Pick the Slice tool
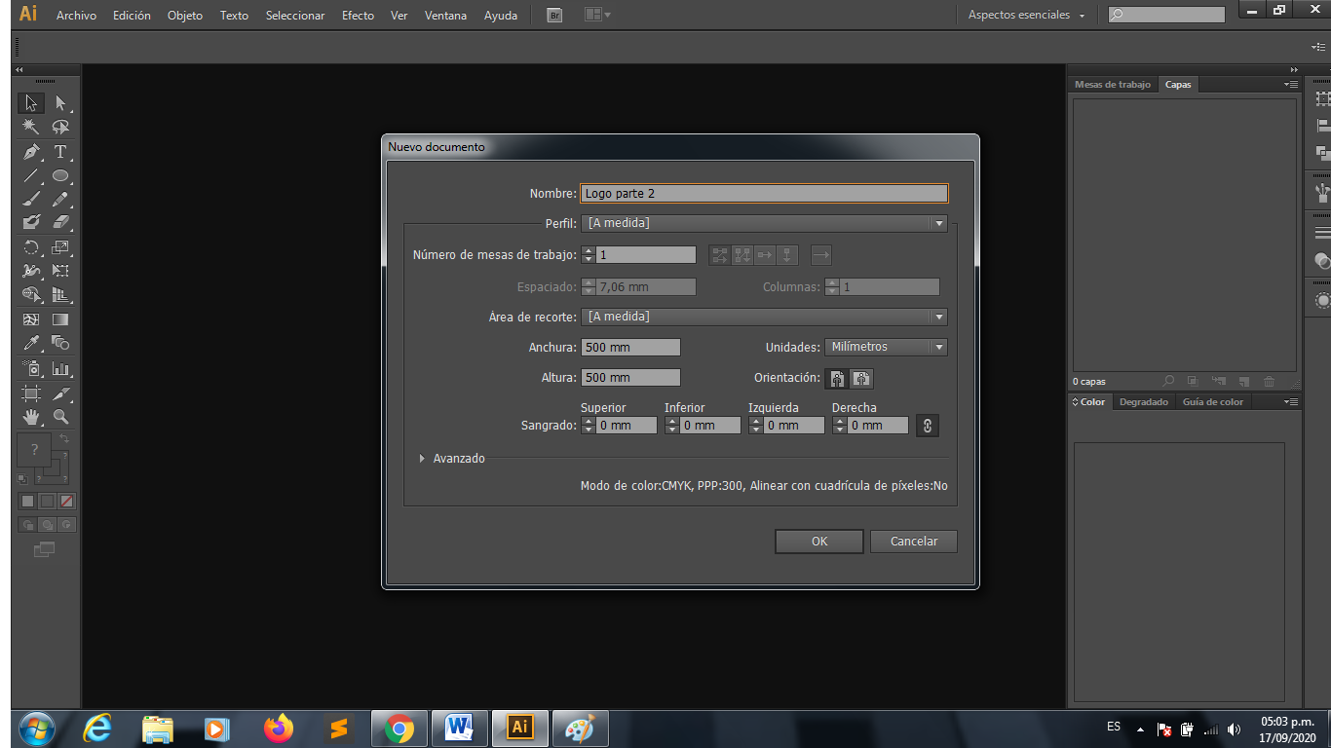This screenshot has width=1331, height=748. 60,393
